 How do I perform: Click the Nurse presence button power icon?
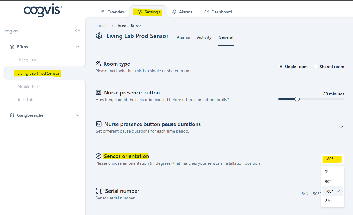[99, 92]
